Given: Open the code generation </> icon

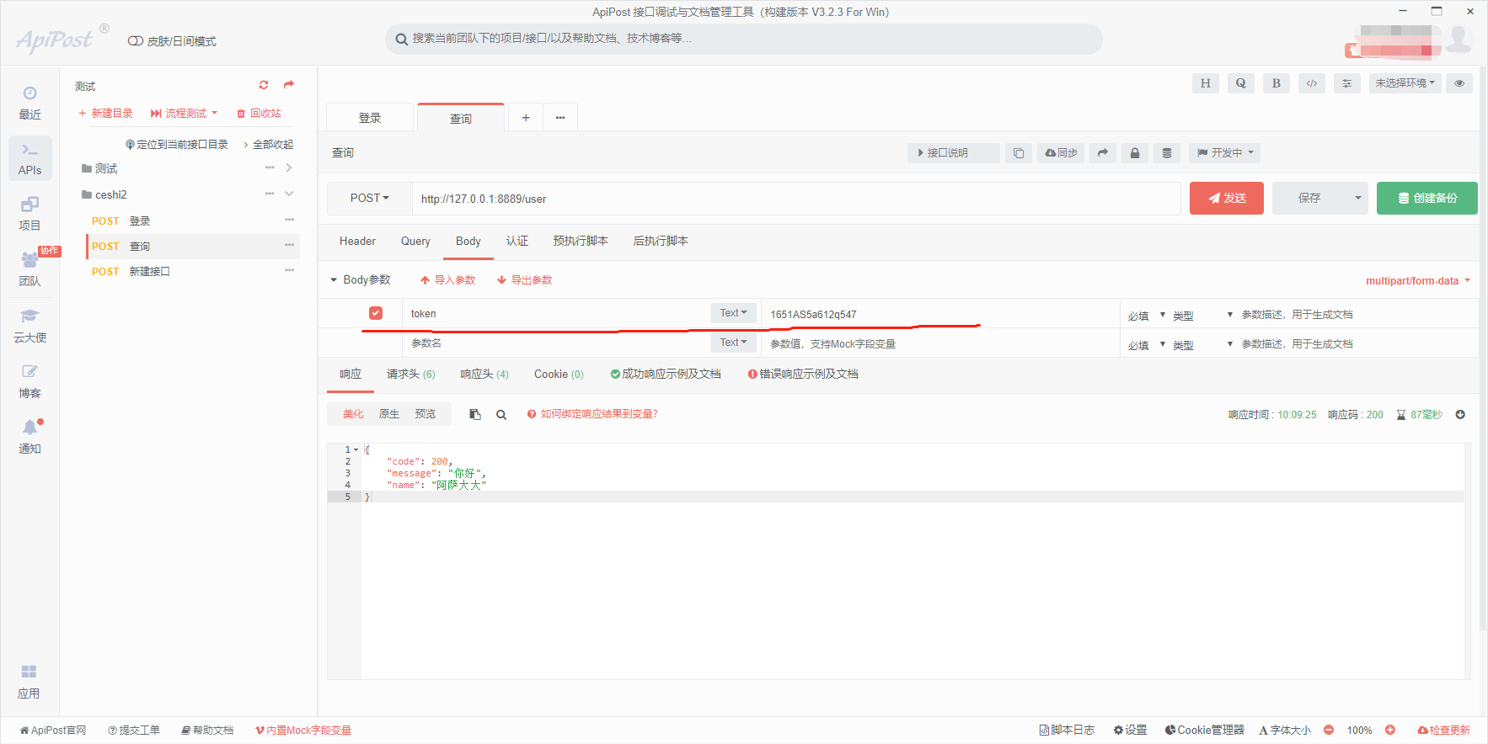Looking at the screenshot, I should (x=1312, y=83).
